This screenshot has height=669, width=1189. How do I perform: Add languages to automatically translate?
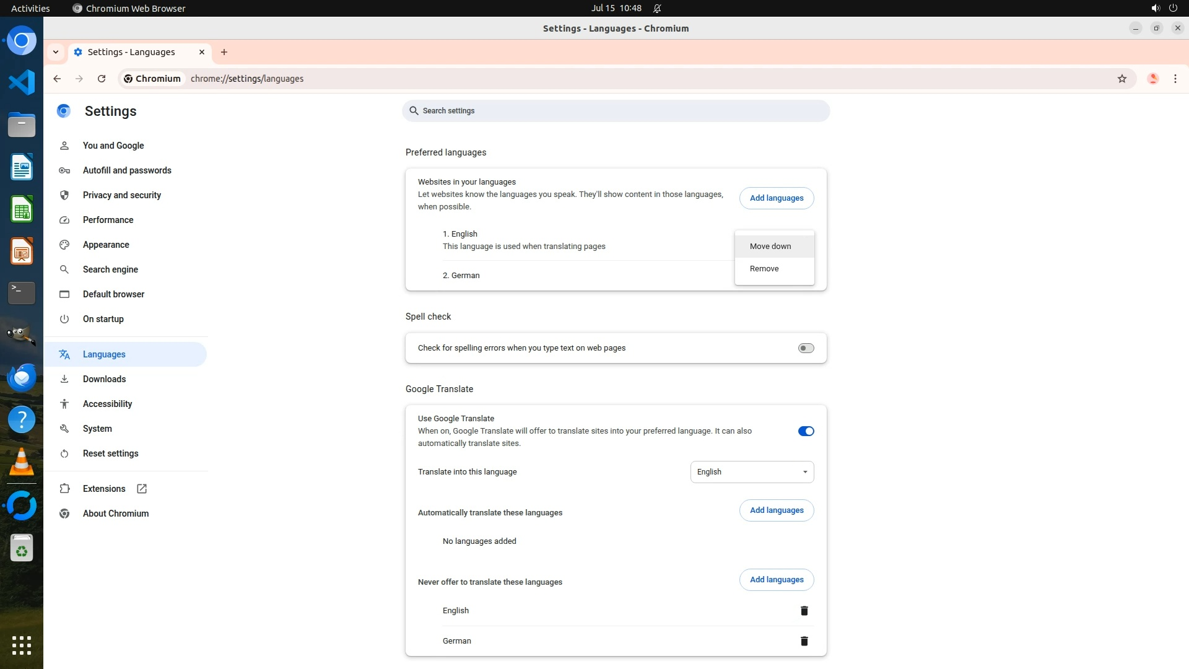(x=776, y=510)
